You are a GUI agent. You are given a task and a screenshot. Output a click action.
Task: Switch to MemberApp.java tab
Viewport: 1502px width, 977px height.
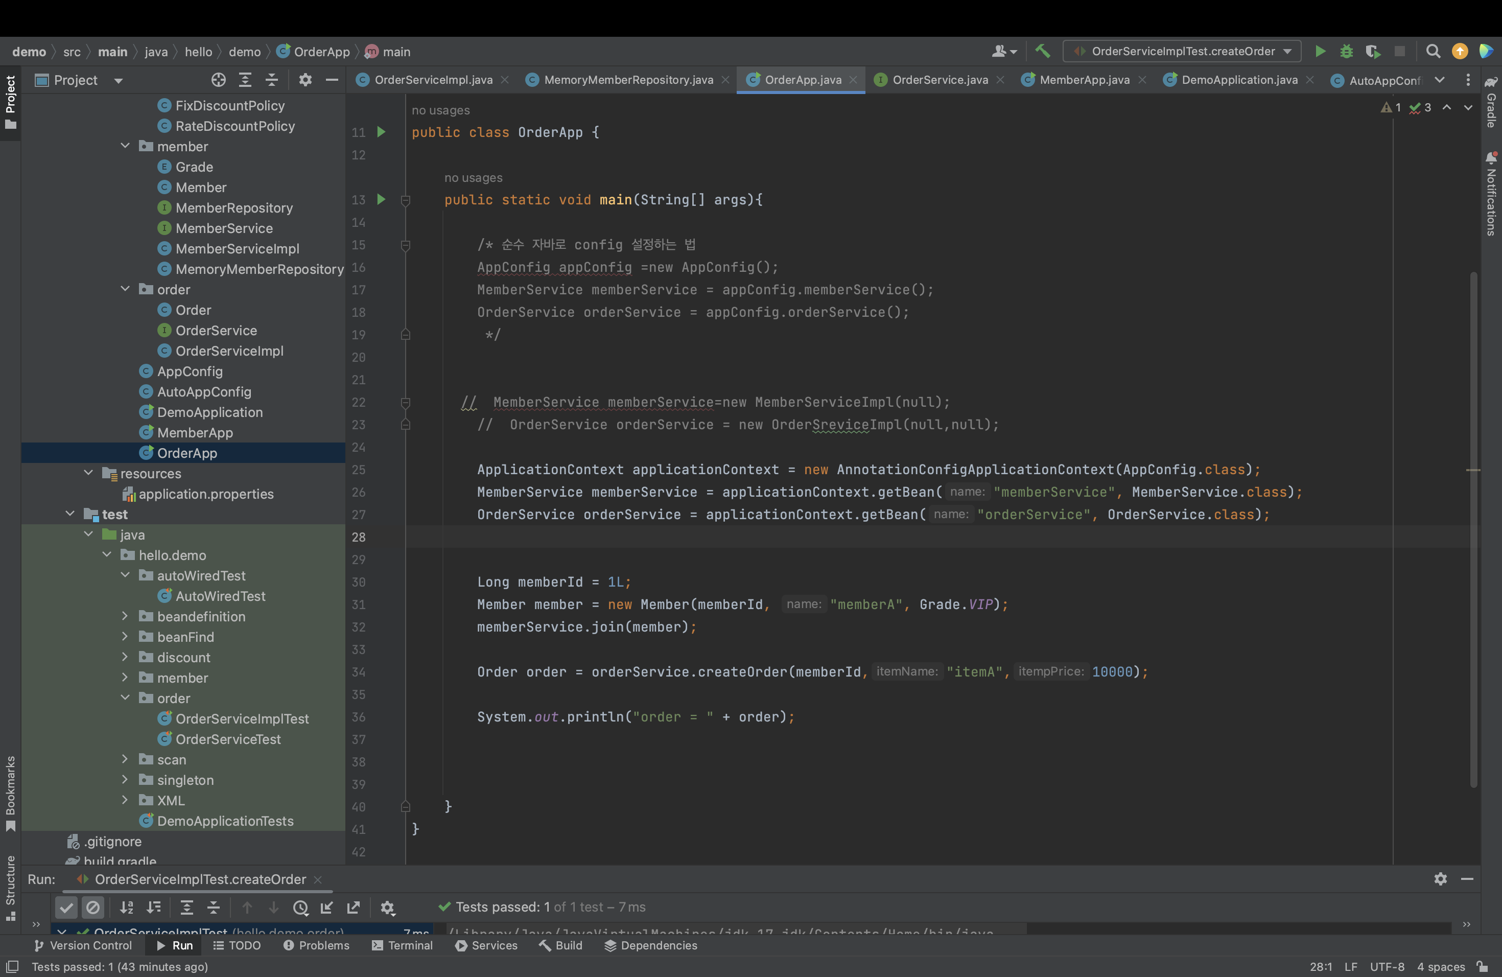point(1084,80)
